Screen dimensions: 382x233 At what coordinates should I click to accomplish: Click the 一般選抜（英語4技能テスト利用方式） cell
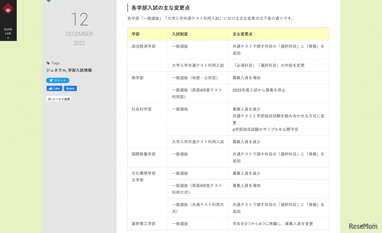tap(198, 189)
